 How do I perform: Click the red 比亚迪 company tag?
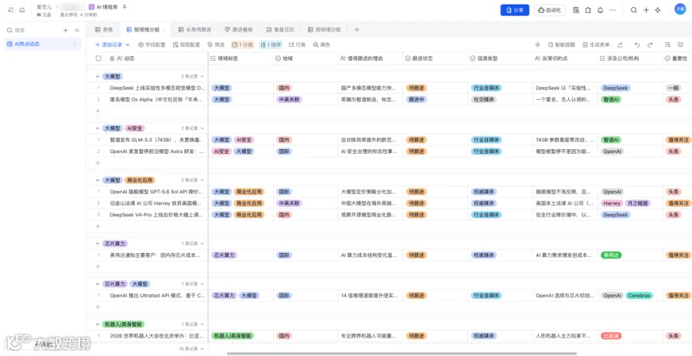610,336
